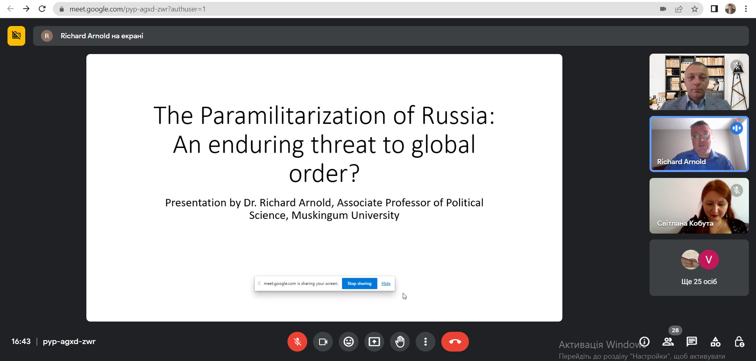Click the Hide link in sharing bar
This screenshot has width=756, height=361.
coord(386,284)
